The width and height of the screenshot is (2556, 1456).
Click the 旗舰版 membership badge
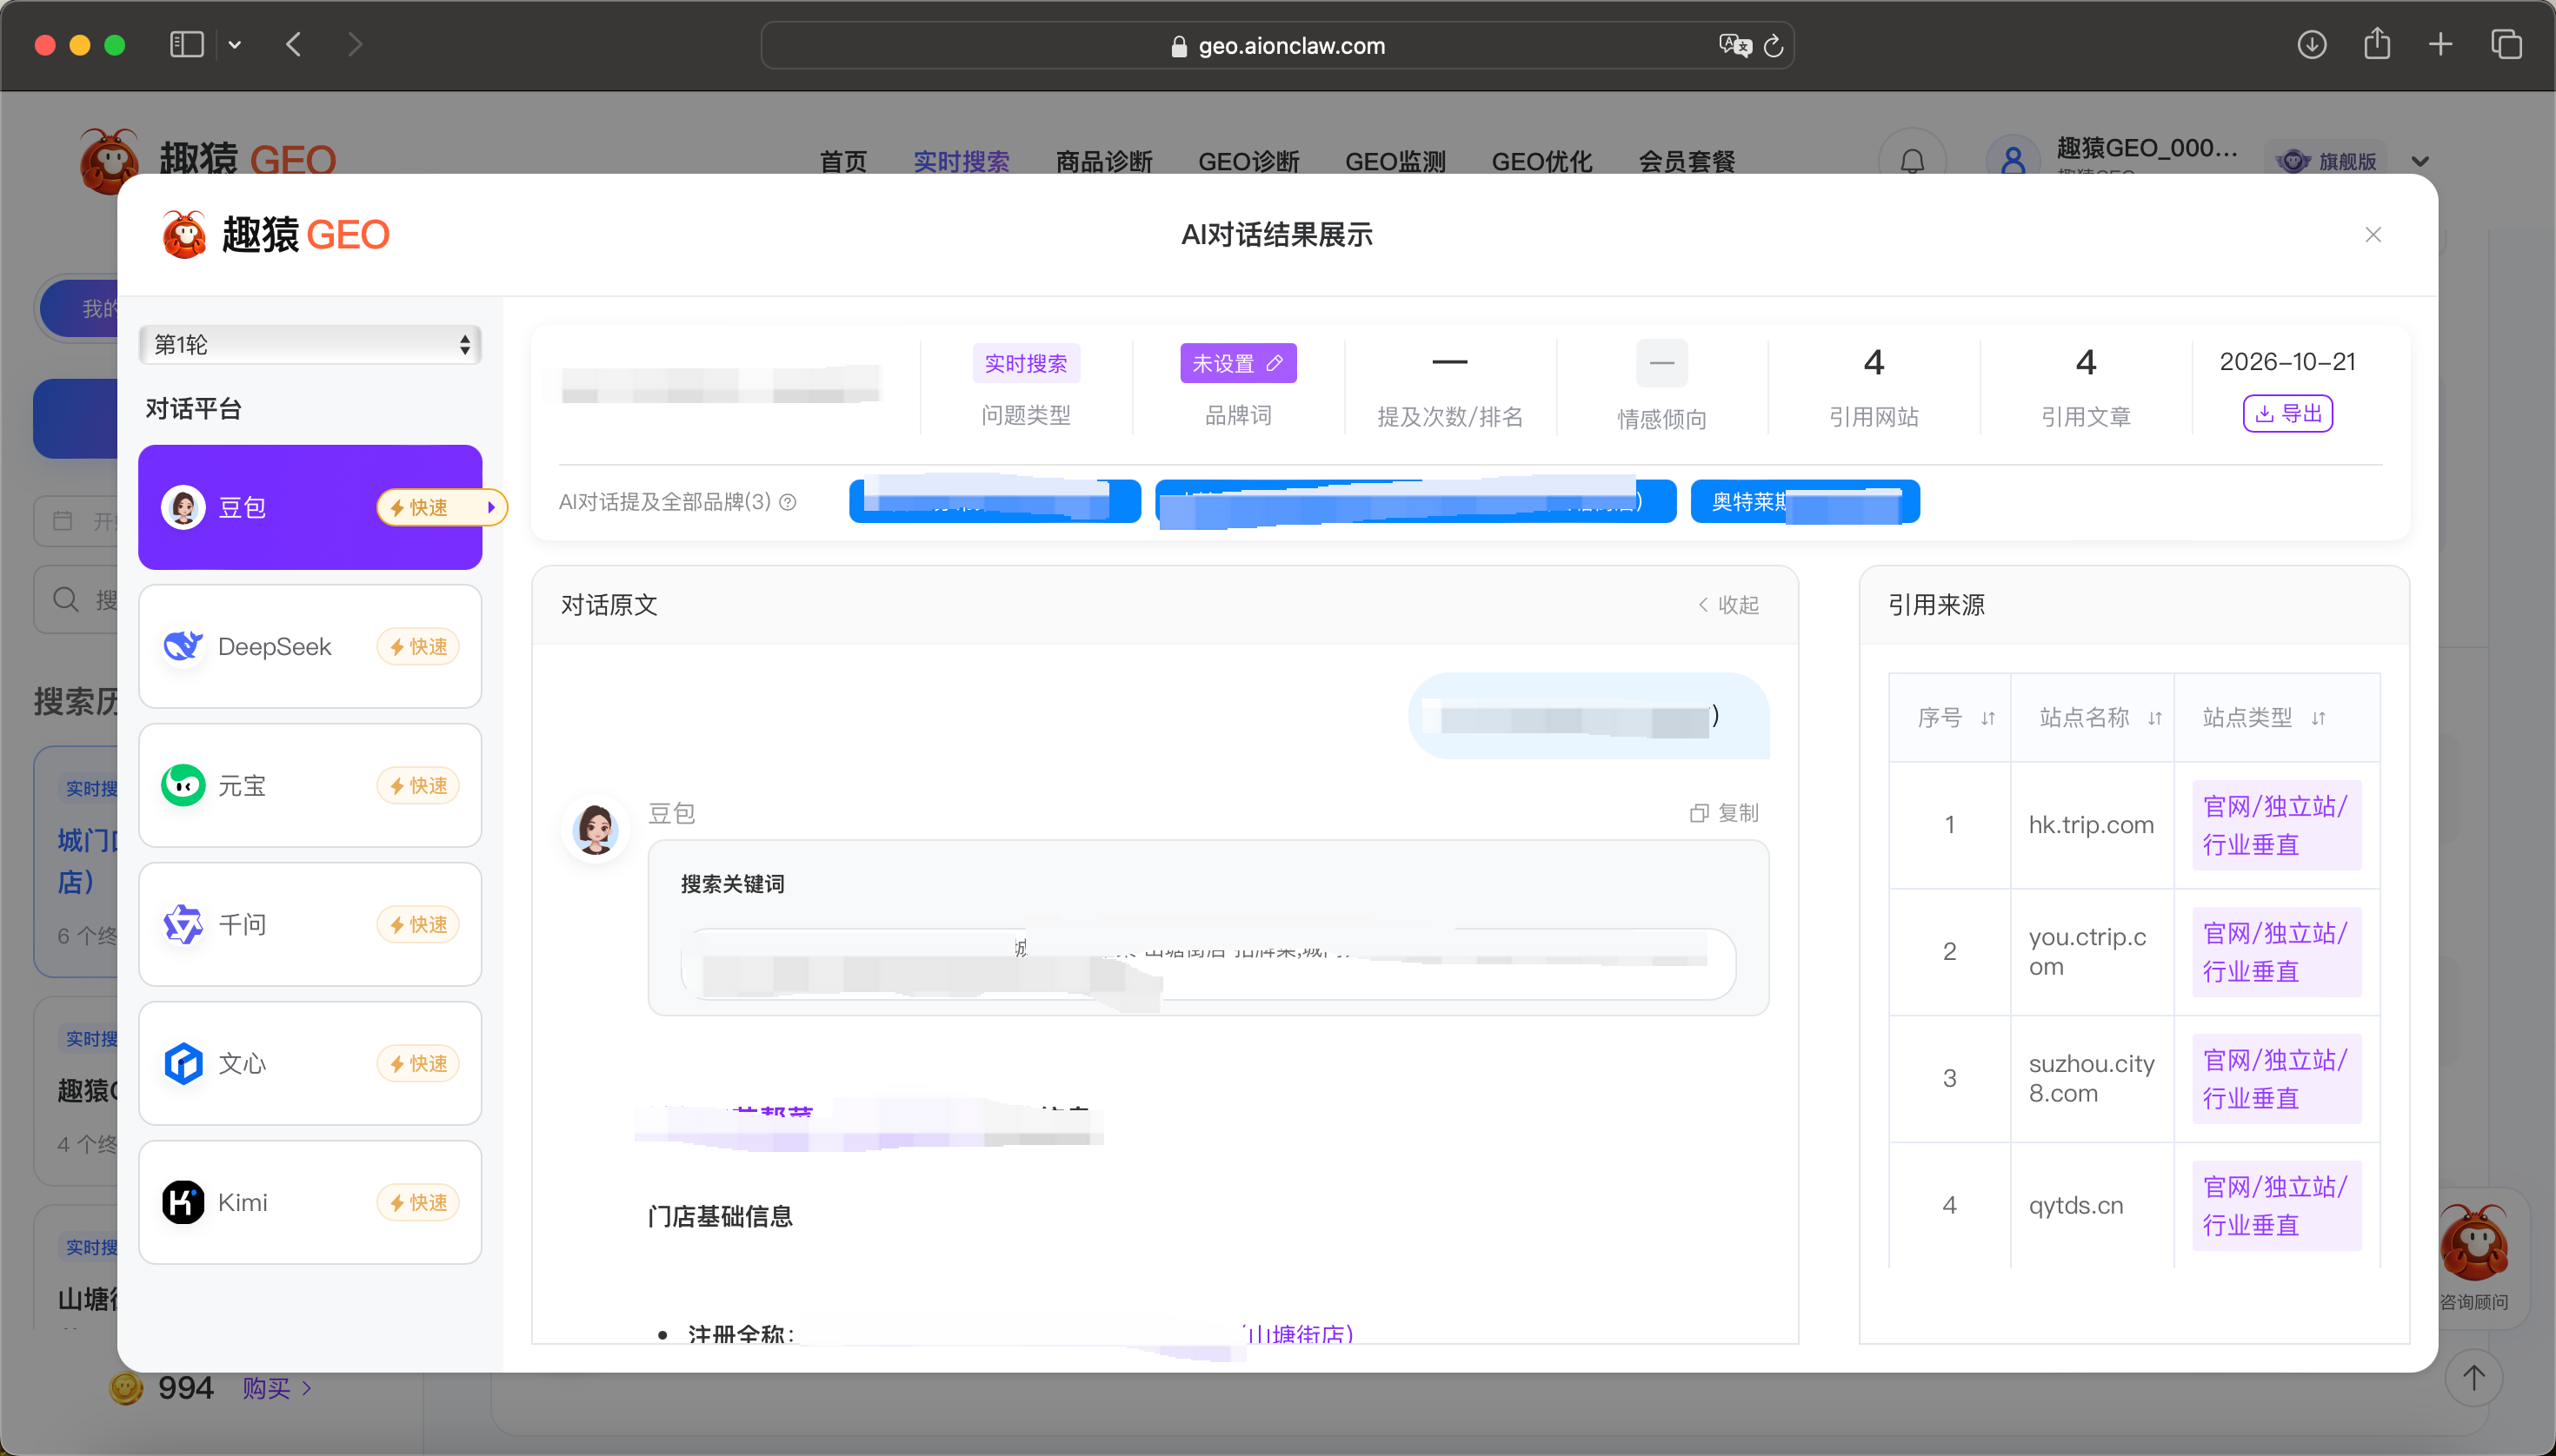2326,161
